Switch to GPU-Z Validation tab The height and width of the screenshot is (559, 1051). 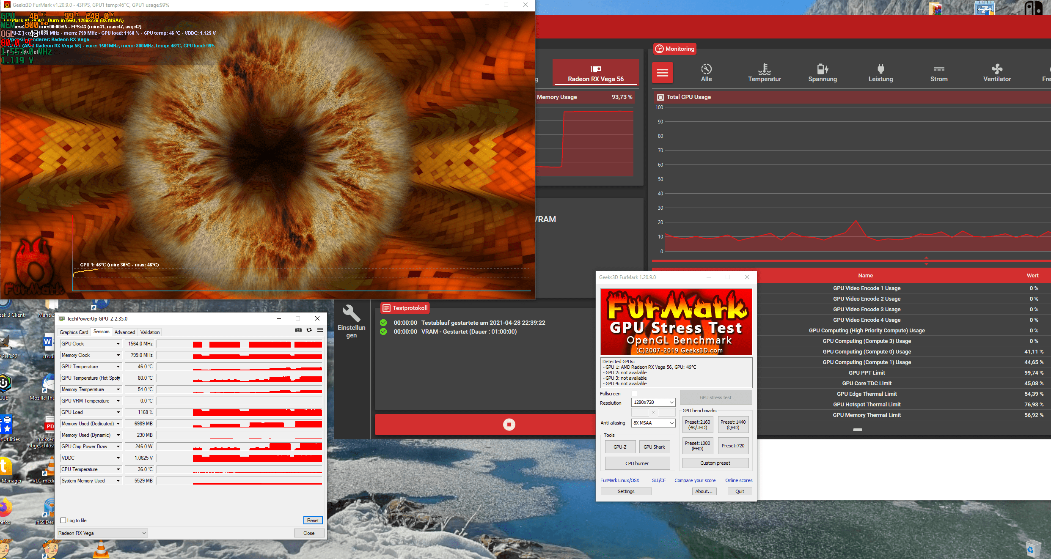click(x=150, y=332)
